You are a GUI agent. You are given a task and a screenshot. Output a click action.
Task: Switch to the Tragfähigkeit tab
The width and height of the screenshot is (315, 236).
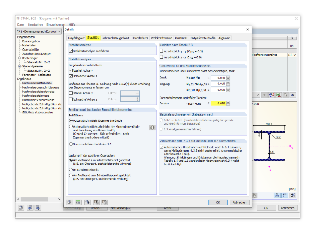click(x=76, y=38)
